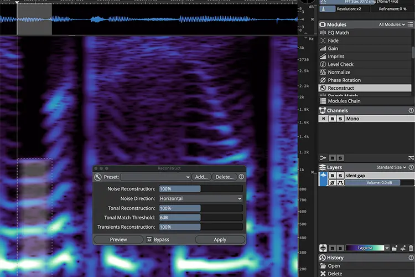Click the Preview button
The image size is (415, 277).
(x=118, y=240)
